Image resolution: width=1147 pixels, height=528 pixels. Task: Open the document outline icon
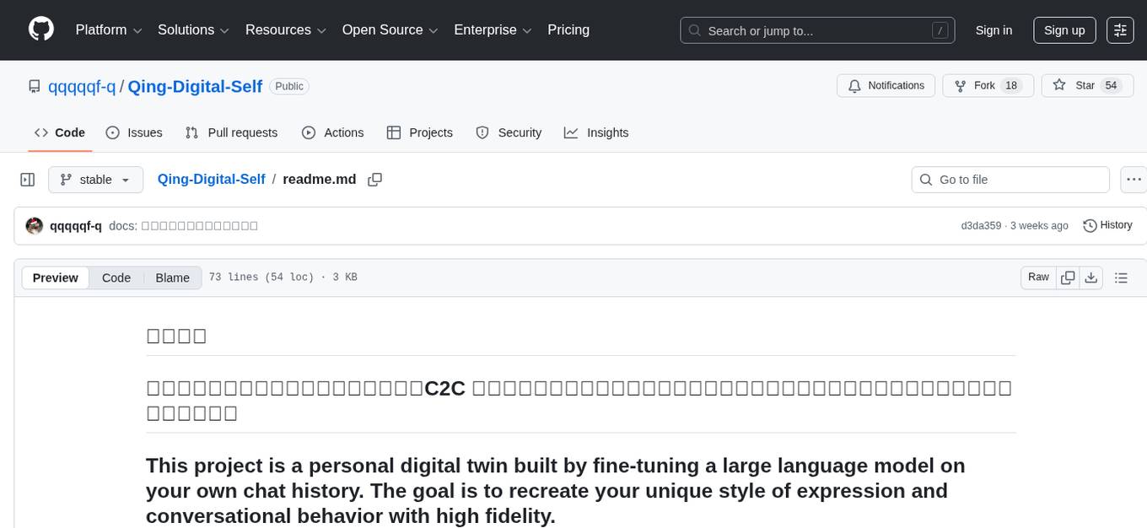(1121, 277)
